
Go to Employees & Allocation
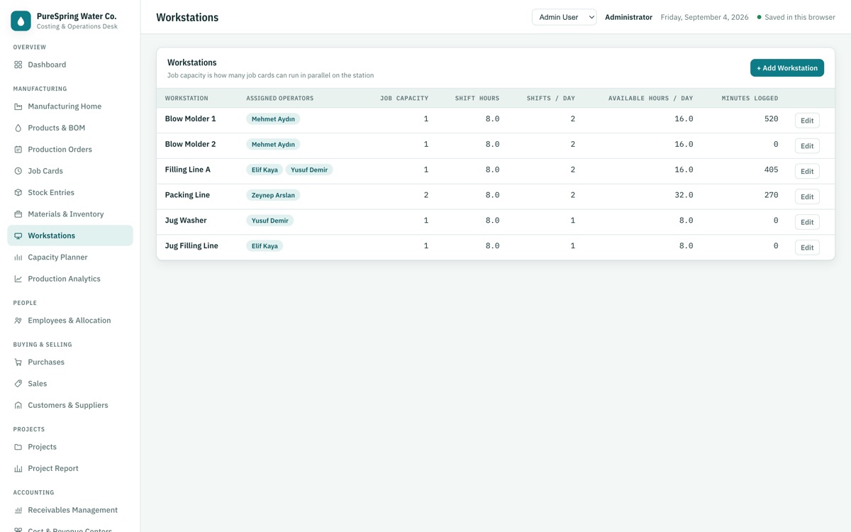70,321
